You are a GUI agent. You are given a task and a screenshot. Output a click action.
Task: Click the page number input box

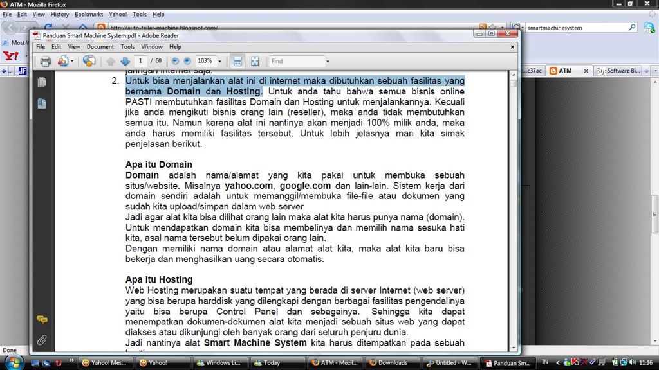pos(141,61)
